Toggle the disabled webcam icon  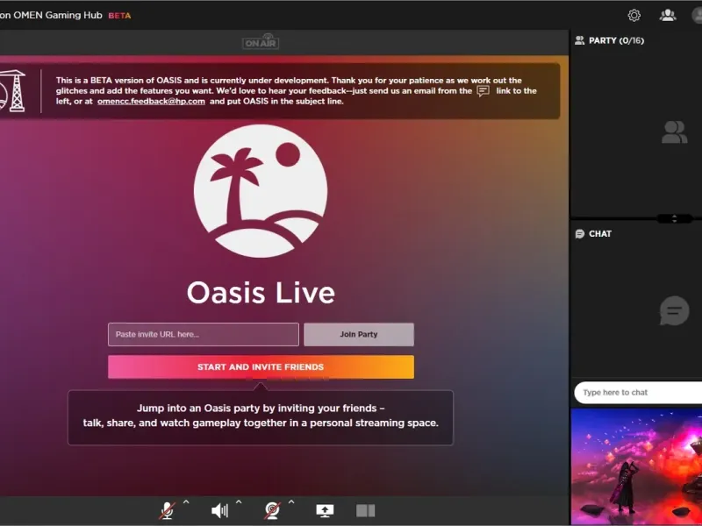tap(272, 510)
